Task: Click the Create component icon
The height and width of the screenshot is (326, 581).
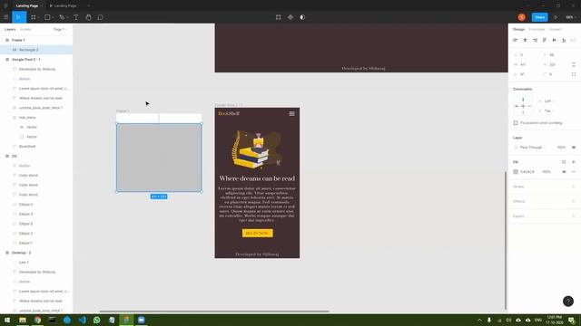Action: 290,17
